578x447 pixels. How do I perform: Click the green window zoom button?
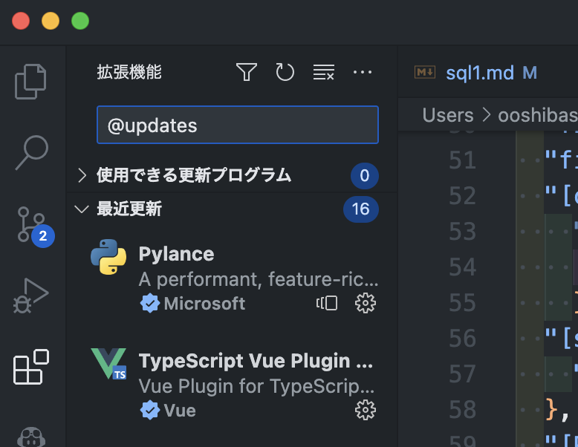(x=80, y=21)
